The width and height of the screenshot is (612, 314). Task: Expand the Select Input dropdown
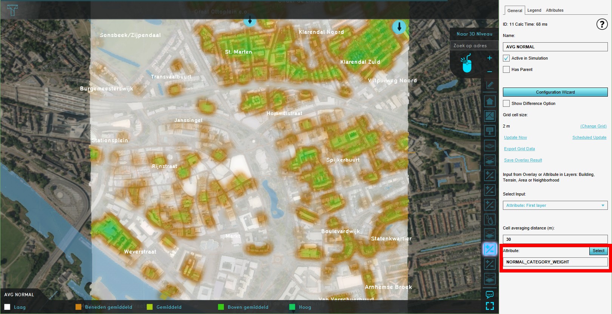(555, 205)
